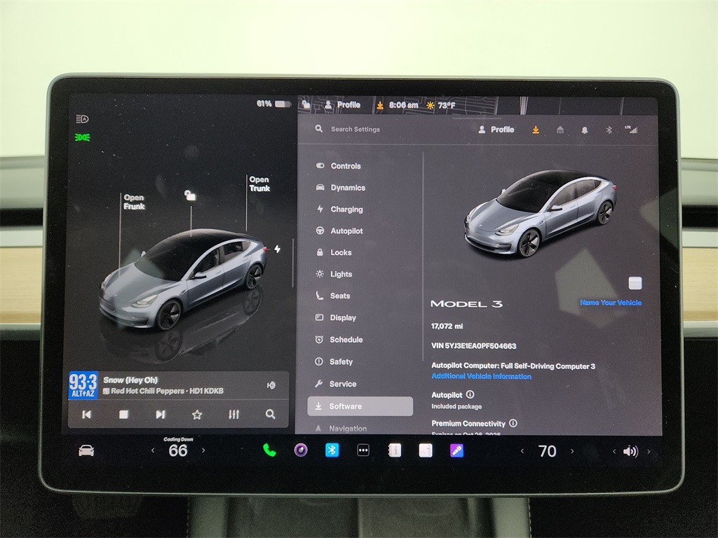Image resolution: width=718 pixels, height=538 pixels.
Task: Open the car controls icon in bottom bar
Action: 86,451
